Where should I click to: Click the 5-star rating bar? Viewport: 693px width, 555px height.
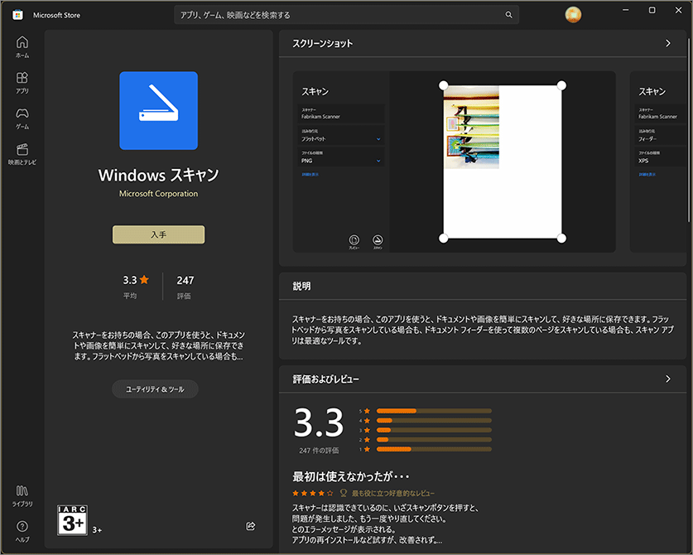[434, 411]
